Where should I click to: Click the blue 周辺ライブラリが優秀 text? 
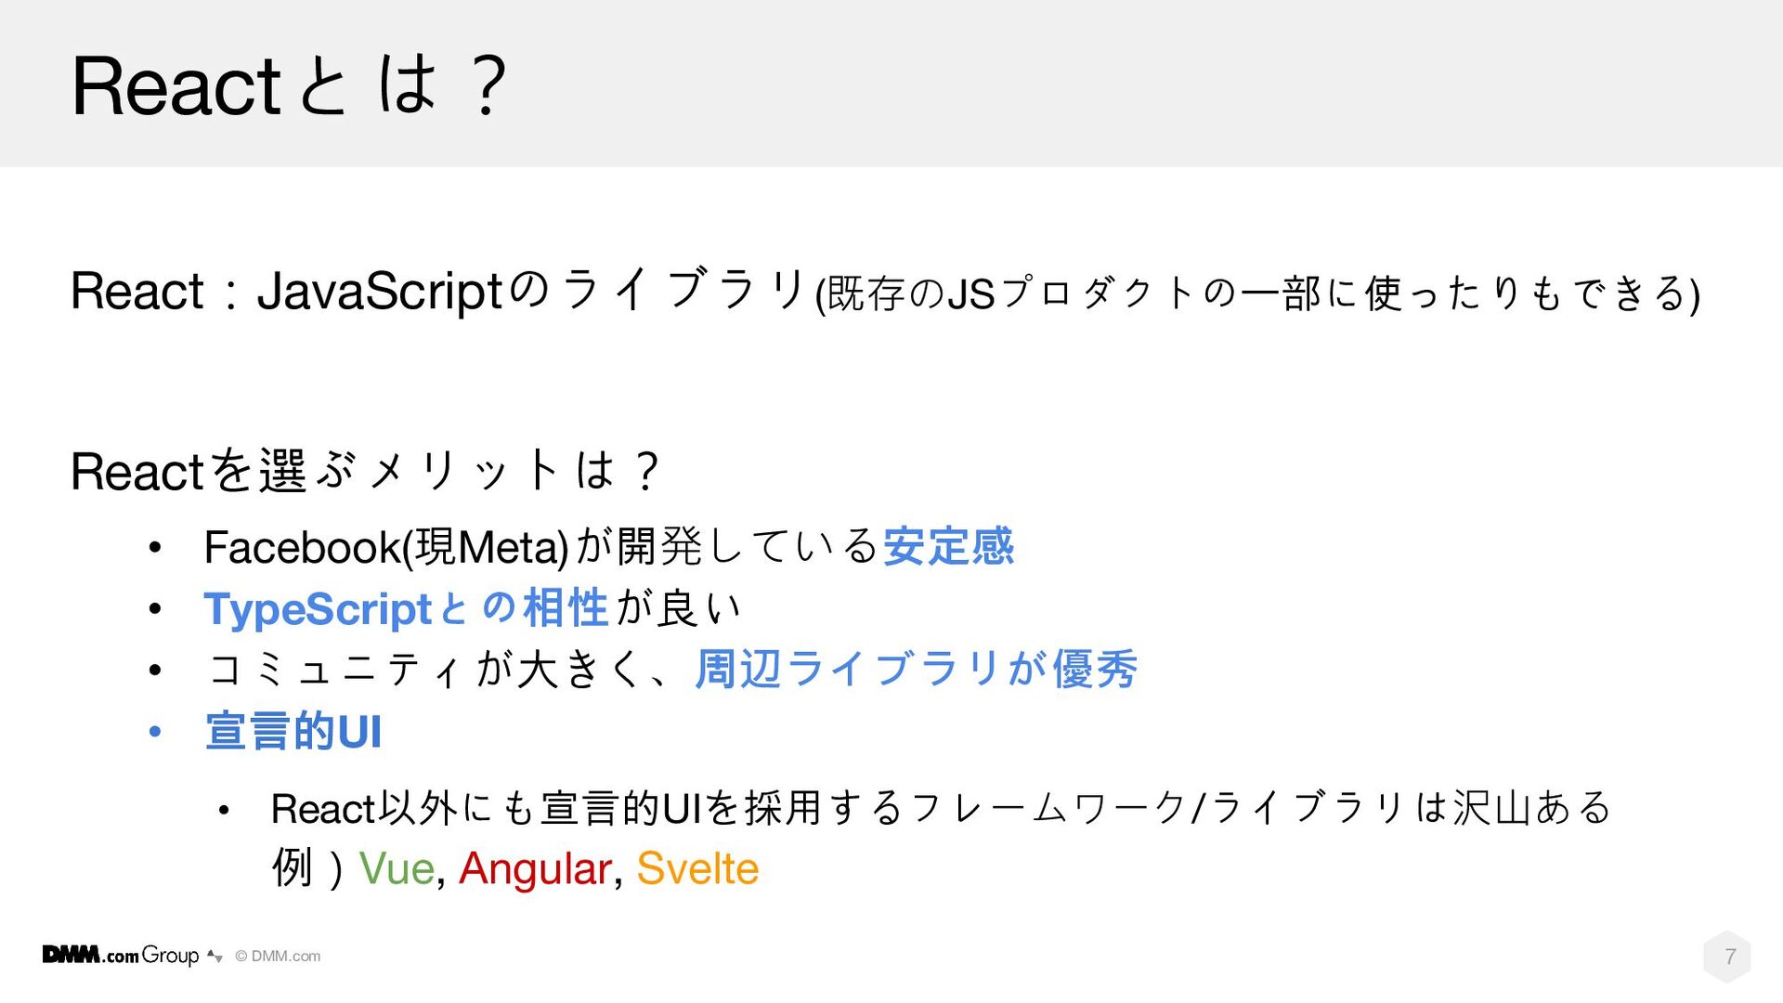(916, 669)
